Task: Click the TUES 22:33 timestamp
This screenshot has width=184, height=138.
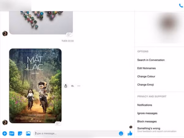Action: pos(67,41)
